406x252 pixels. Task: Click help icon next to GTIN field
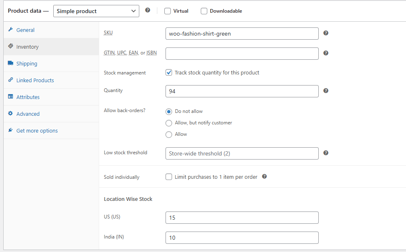[x=326, y=53]
